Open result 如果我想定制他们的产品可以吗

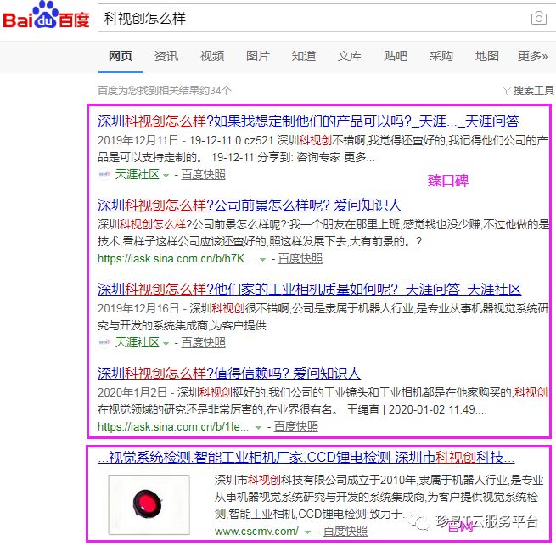click(308, 121)
